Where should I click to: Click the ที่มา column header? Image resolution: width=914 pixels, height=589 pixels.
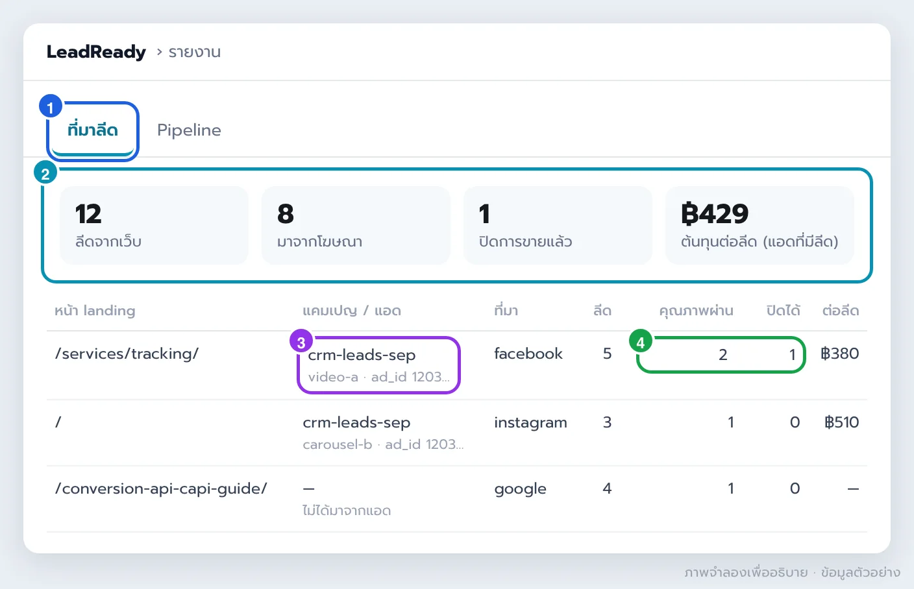(x=506, y=311)
